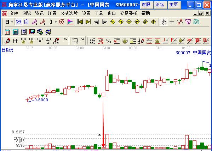This screenshot has width=212, height=151.
Task: Toggle the crosshair cursor mode
Action: point(172,22)
